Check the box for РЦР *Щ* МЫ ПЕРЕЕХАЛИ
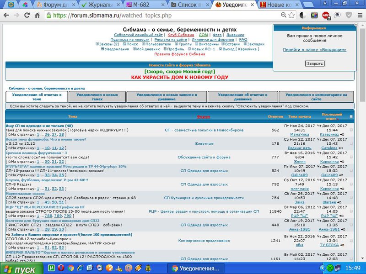The width and height of the screenshot is (366, 274). pos(351,211)
